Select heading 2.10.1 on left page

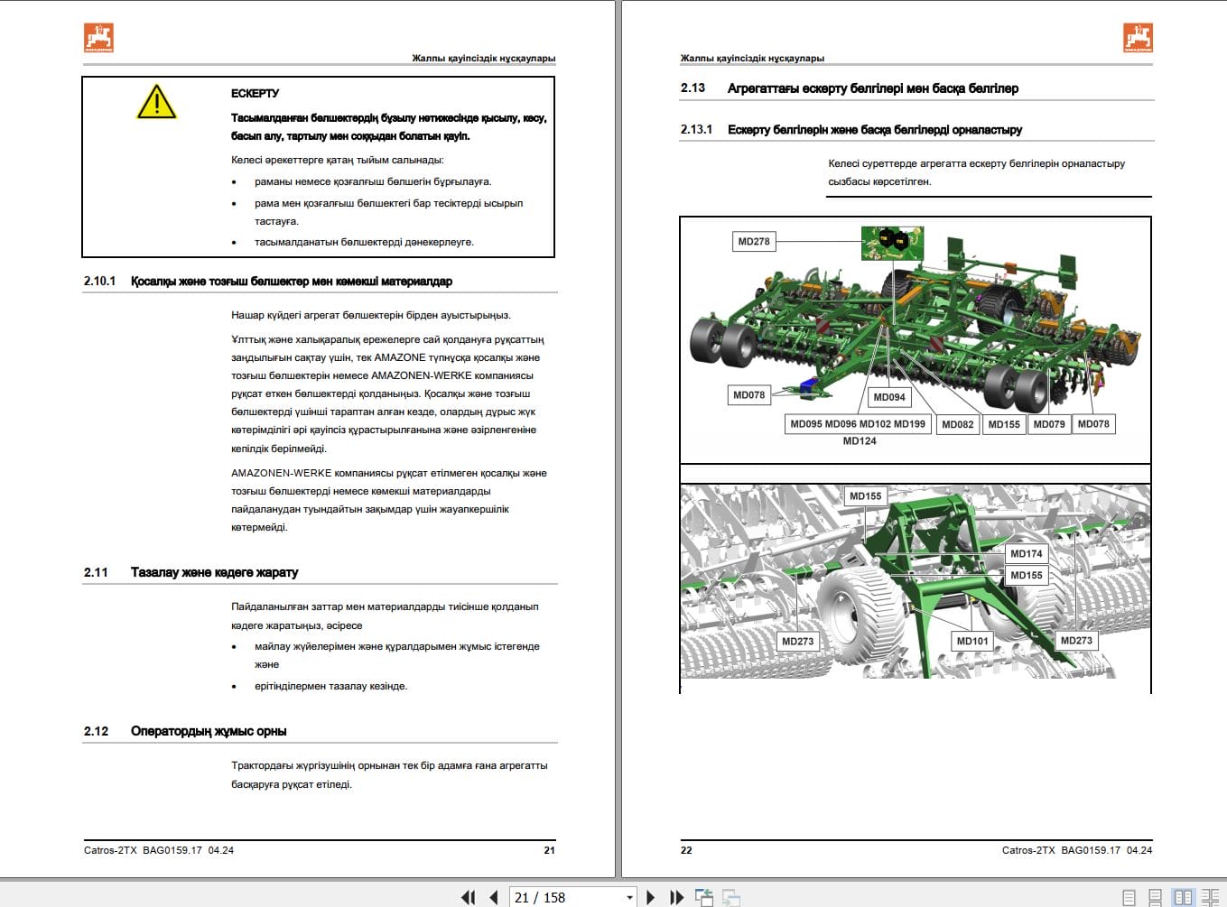click(268, 282)
